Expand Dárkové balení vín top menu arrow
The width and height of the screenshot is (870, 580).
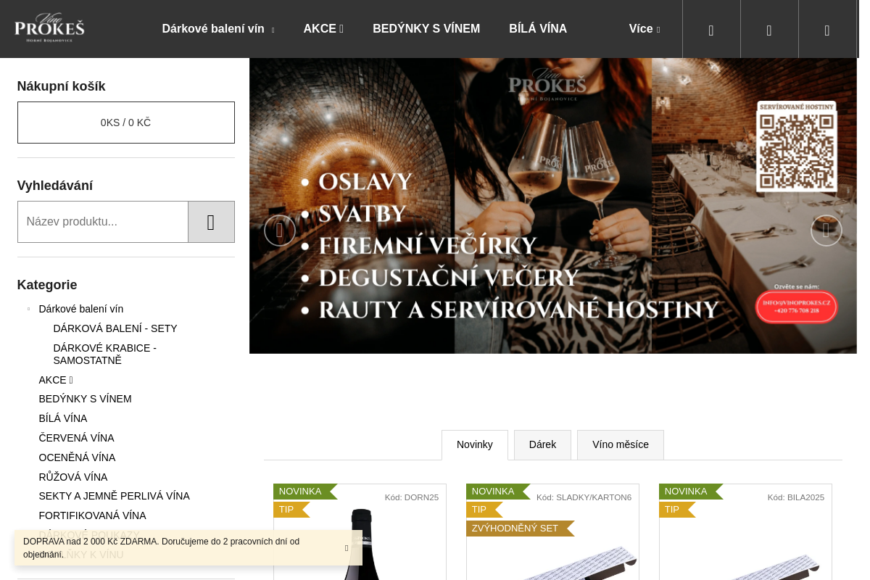coord(273,30)
